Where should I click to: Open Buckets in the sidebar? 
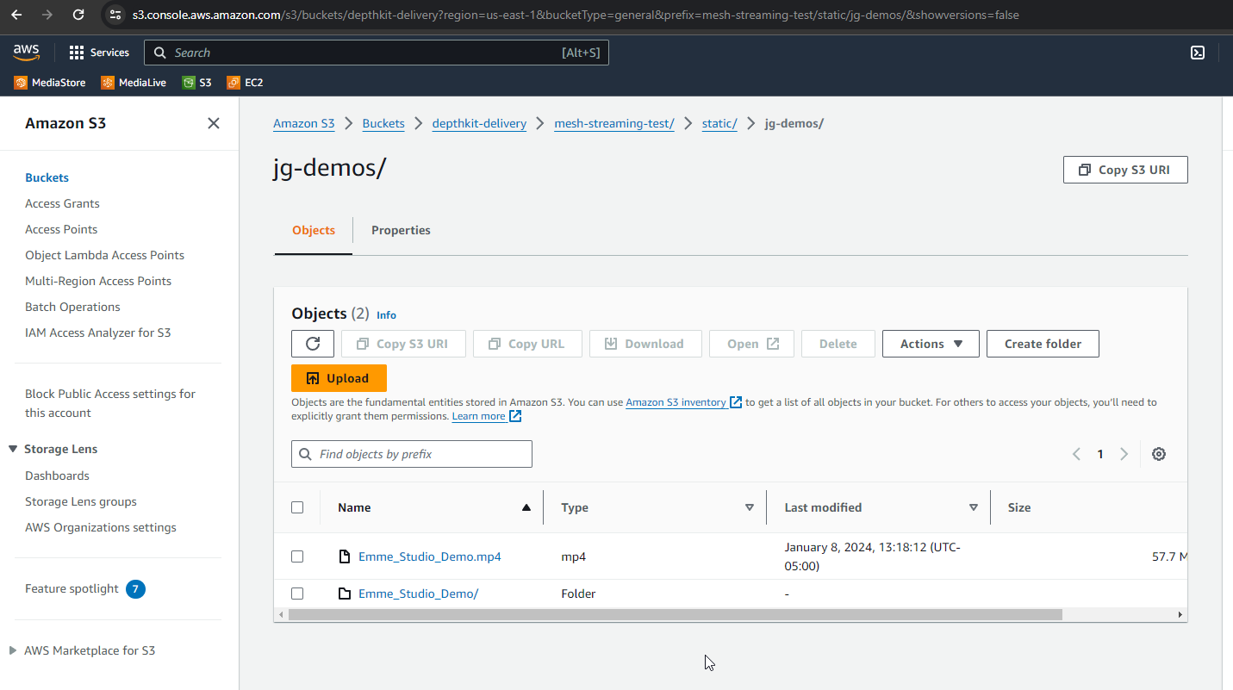[x=47, y=177]
